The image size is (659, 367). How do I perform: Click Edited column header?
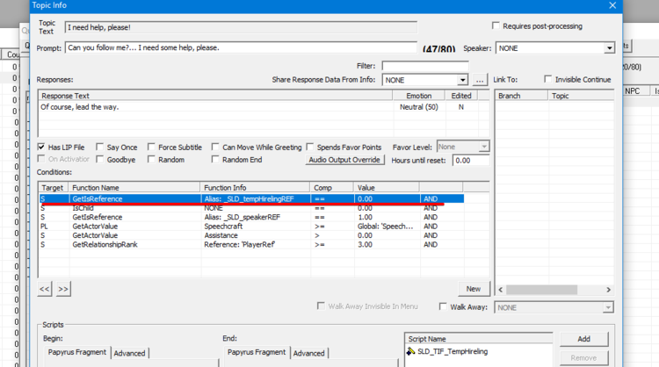point(461,96)
